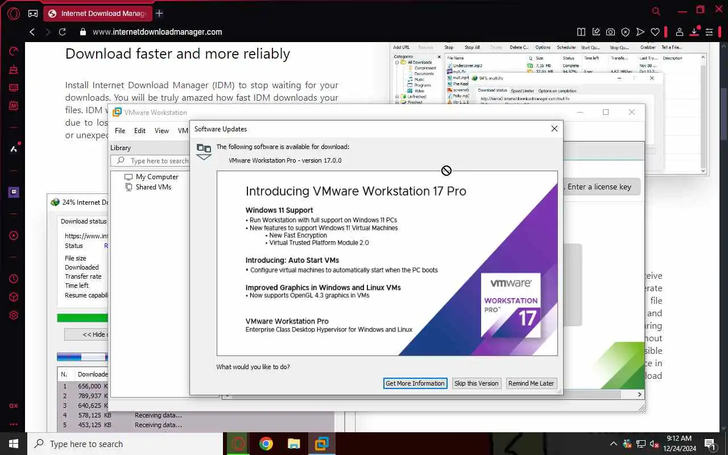This screenshot has height=455, width=728.
Task: Click the green IDM download progress bar
Action: [x=82, y=318]
